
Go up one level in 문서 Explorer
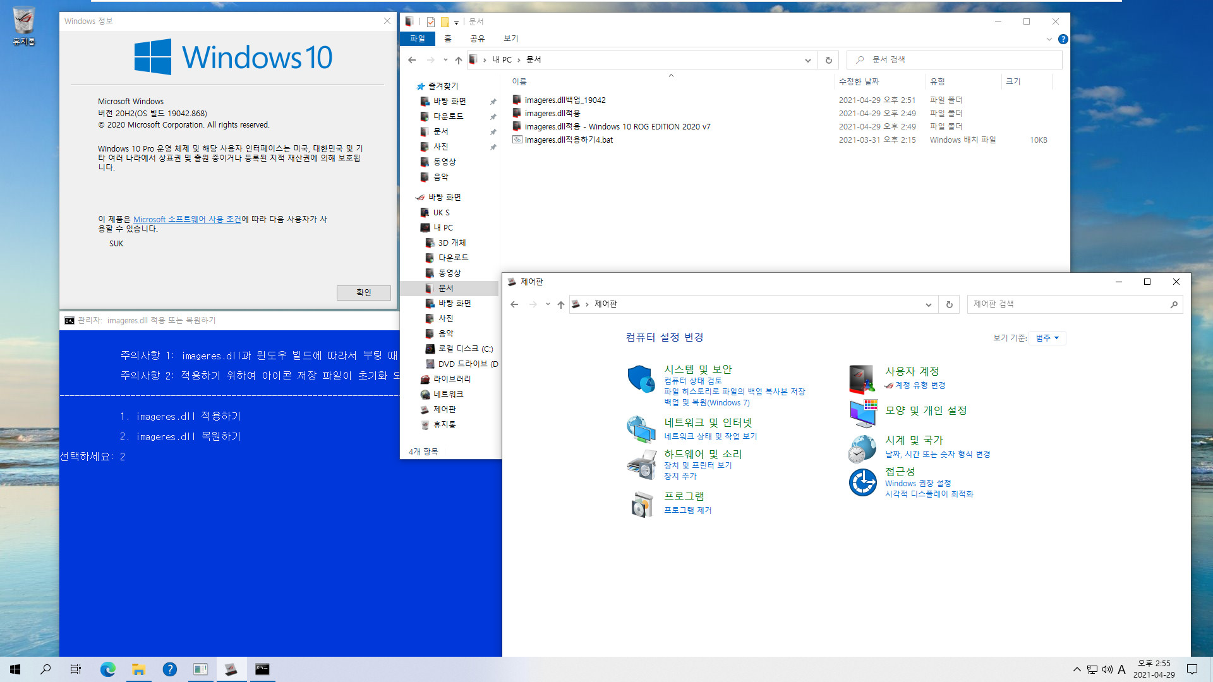pos(459,60)
